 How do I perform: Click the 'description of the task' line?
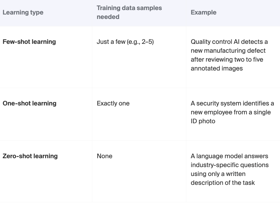(x=222, y=183)
